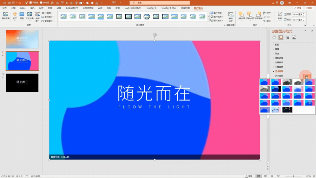Open the Picture tab icon in pane
This screenshot has width=316, height=178.
[294, 37]
